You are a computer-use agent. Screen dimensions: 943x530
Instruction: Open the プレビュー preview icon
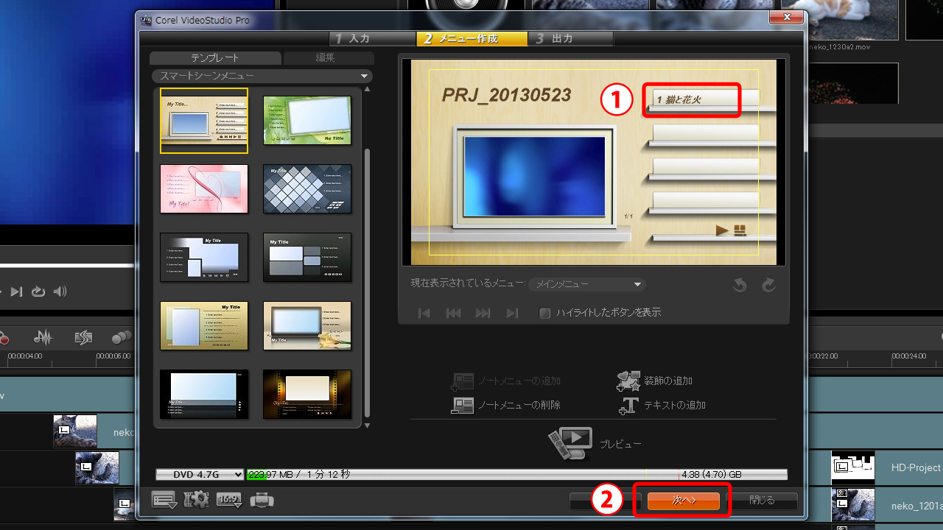click(570, 443)
